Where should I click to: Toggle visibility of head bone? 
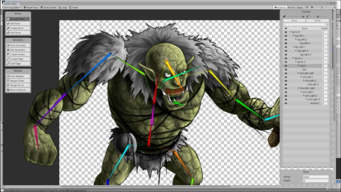pyautogui.click(x=286, y=66)
